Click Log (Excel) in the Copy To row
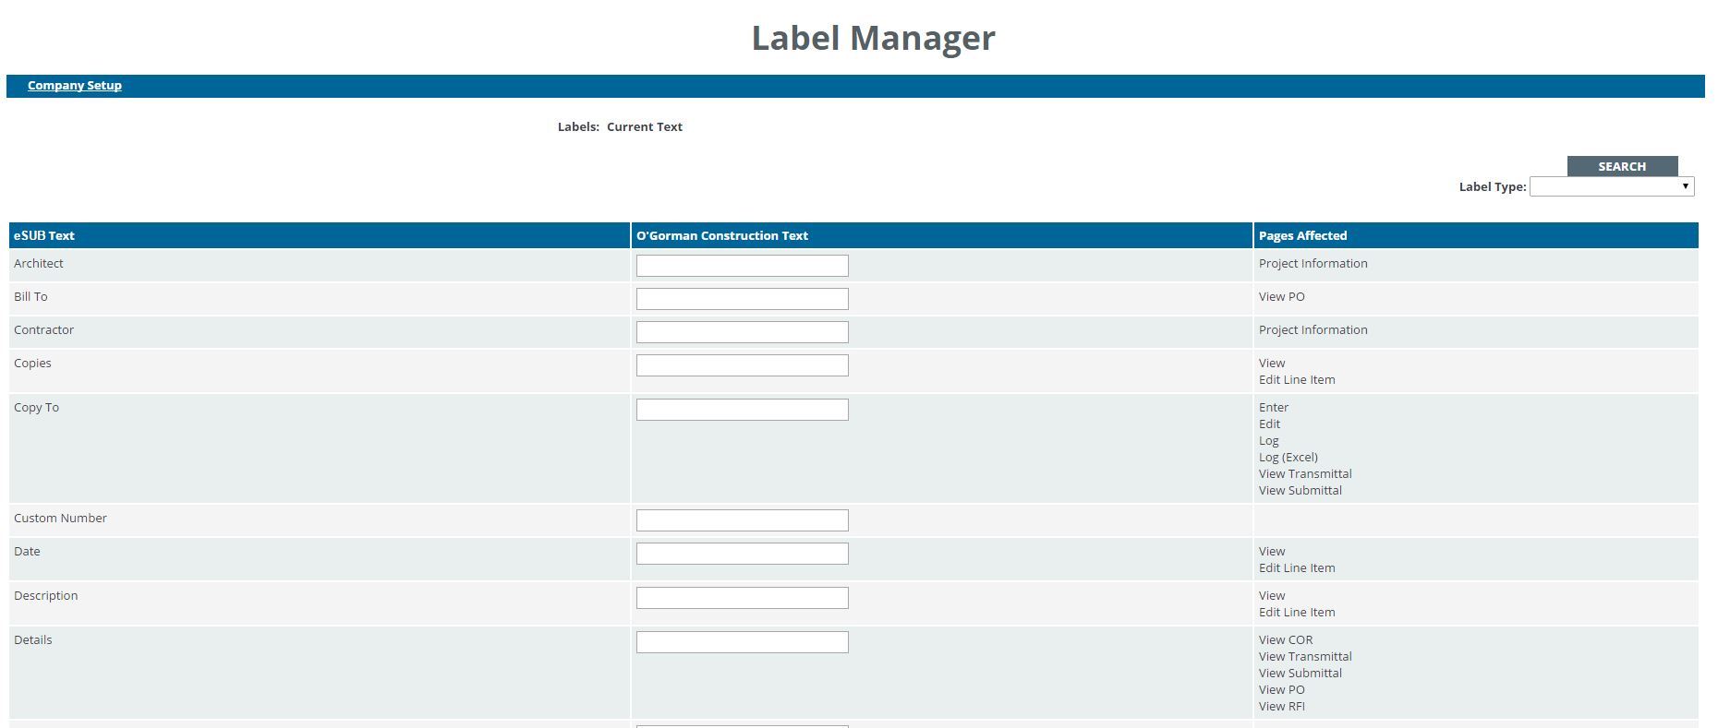This screenshot has height=728, width=1718. pyautogui.click(x=1288, y=457)
